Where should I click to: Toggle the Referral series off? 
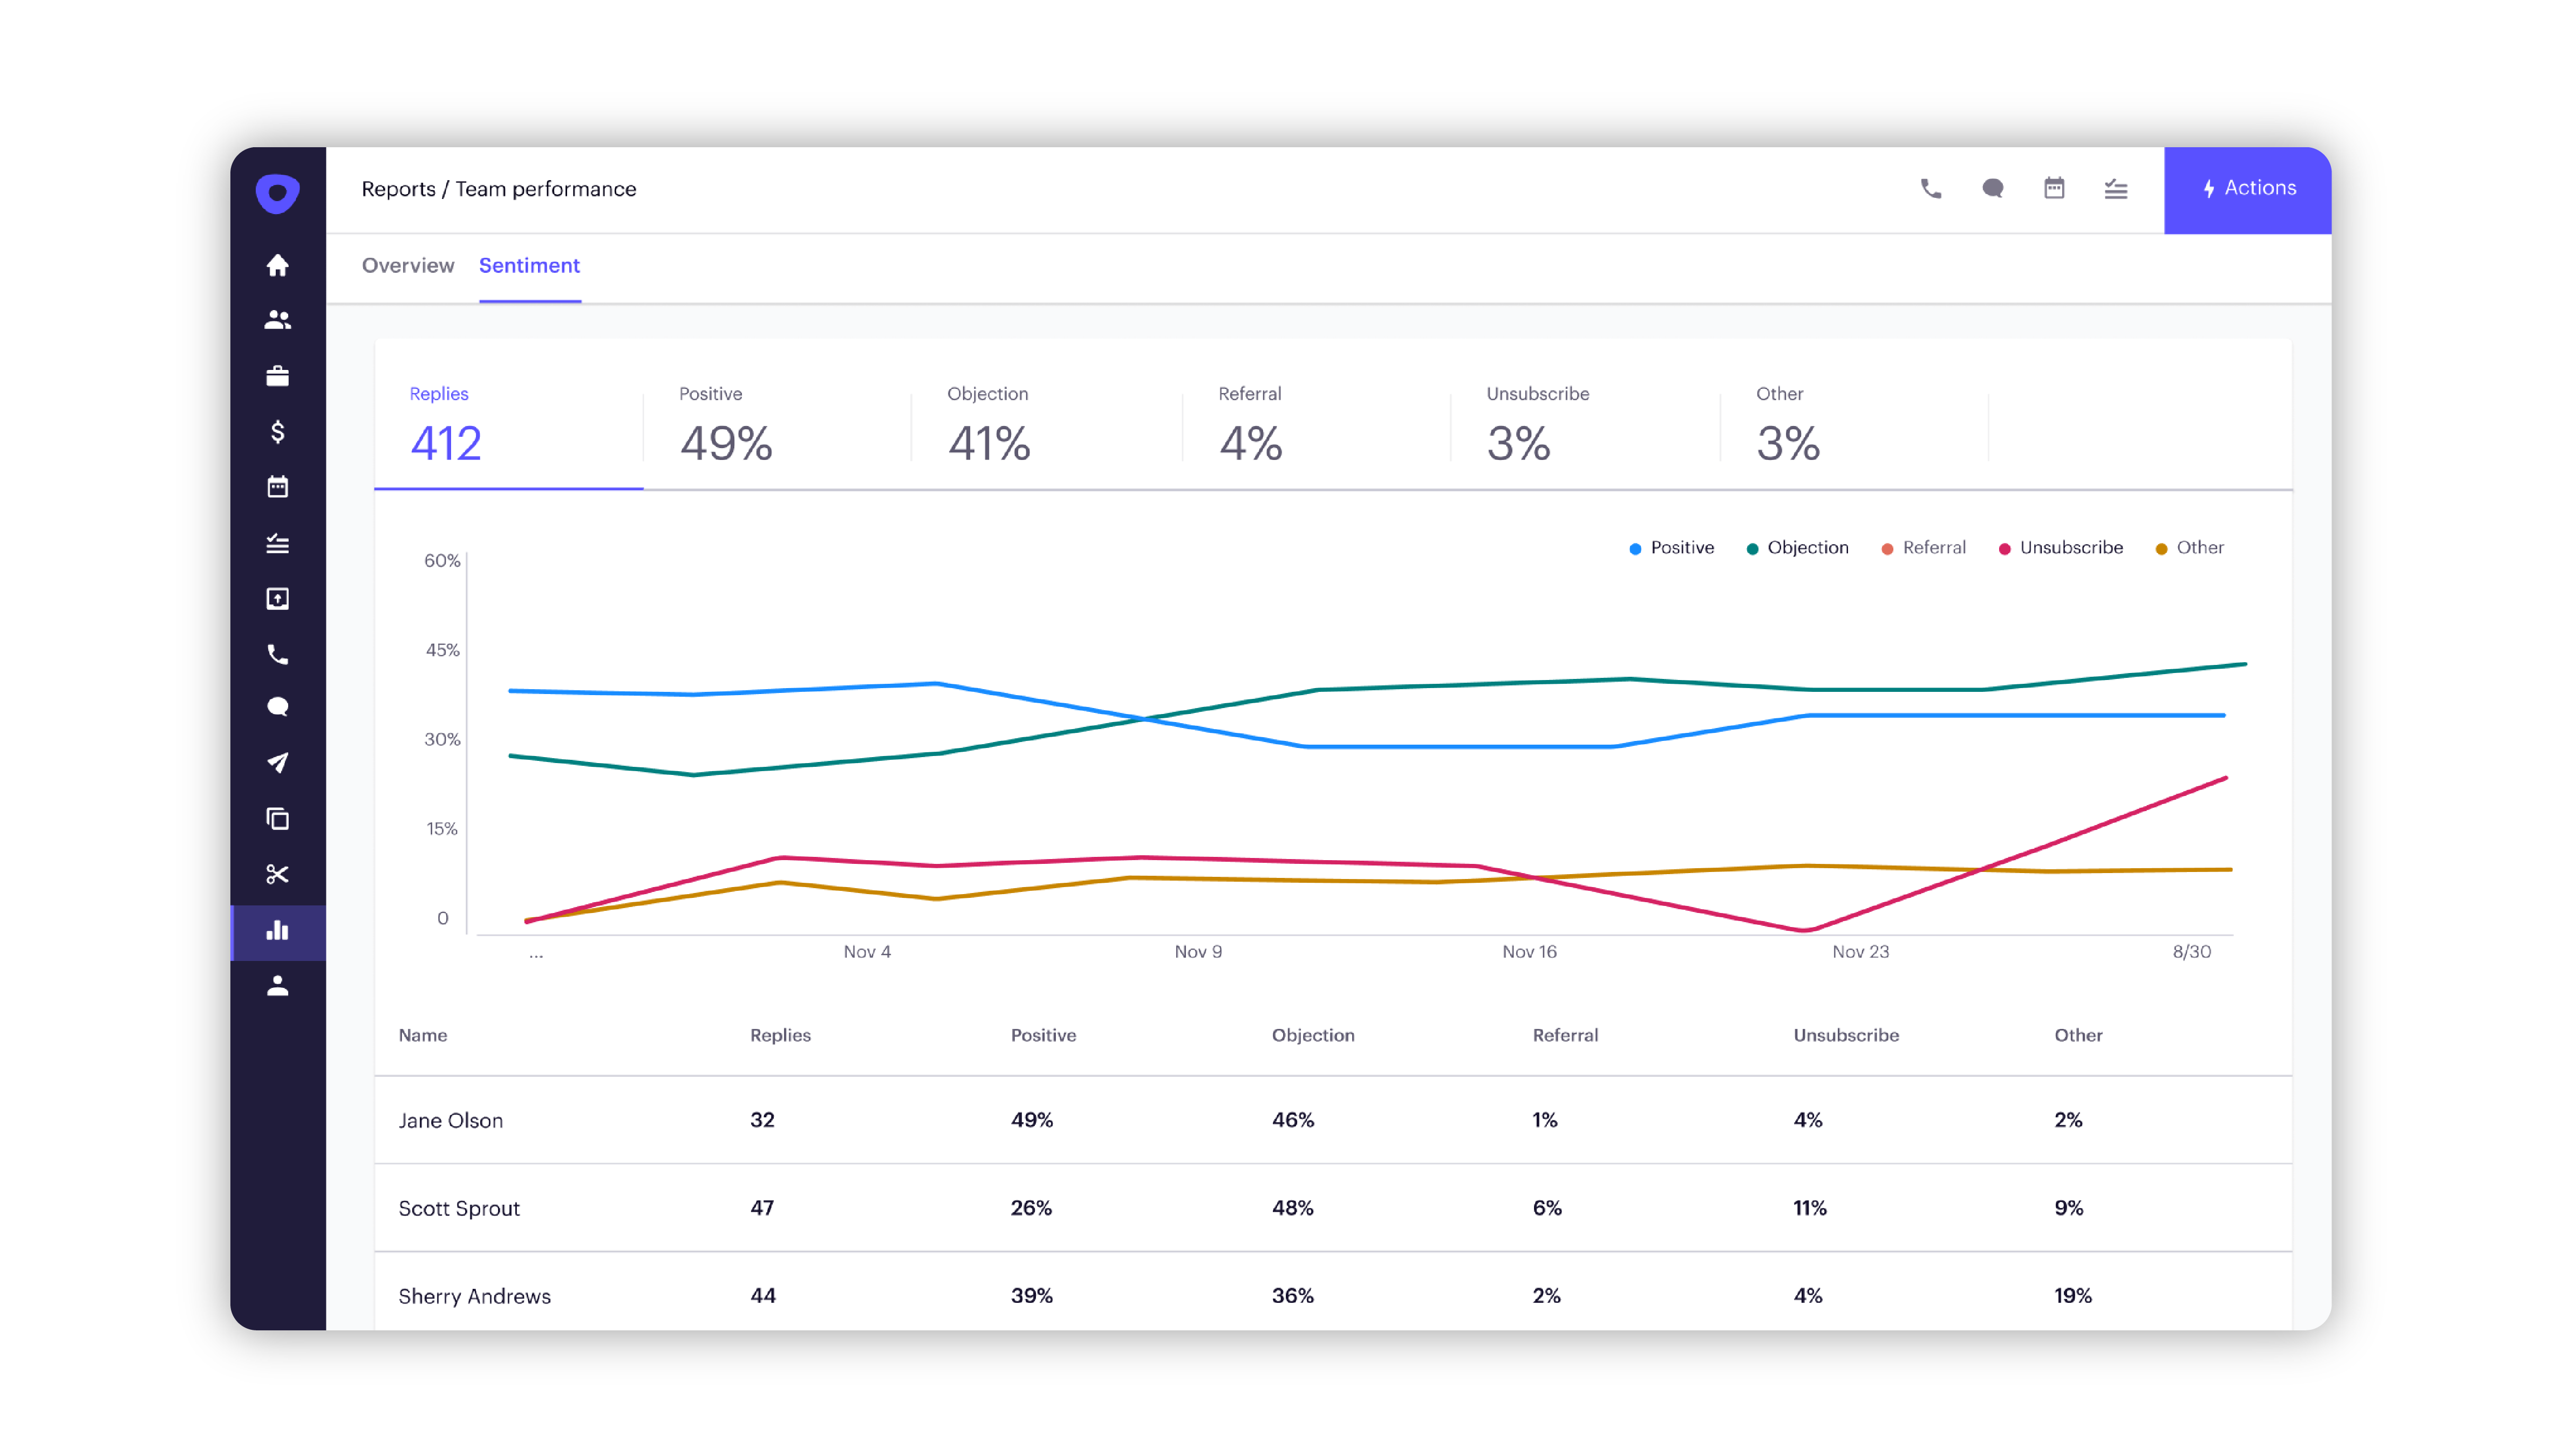click(x=1923, y=547)
